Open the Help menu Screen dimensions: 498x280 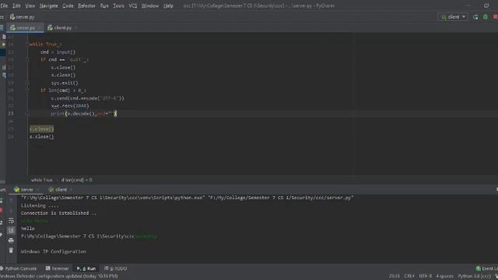tap(168, 5)
